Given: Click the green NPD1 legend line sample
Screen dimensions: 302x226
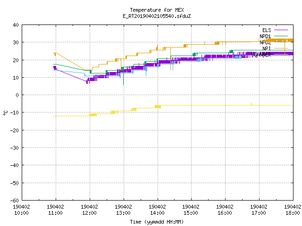Looking at the screenshot, I should [x=281, y=36].
